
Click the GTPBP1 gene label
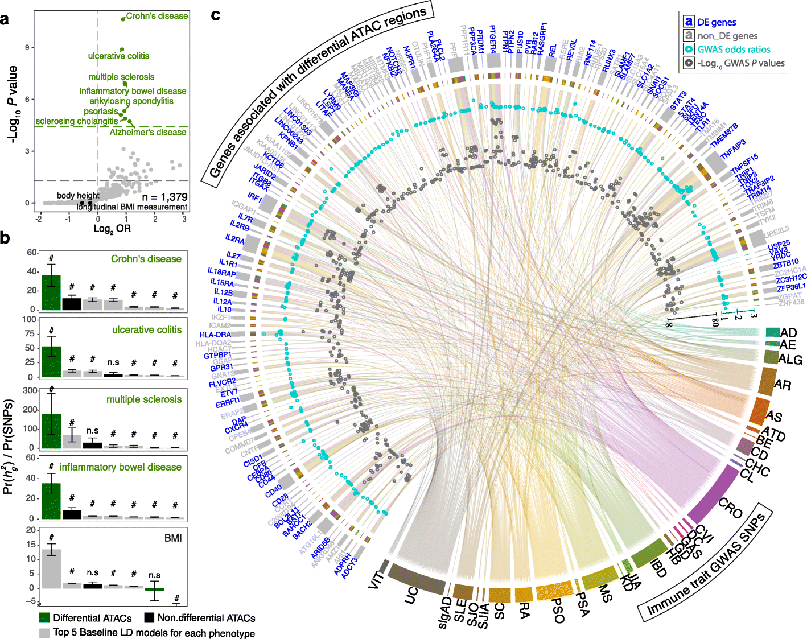pyautogui.click(x=217, y=356)
